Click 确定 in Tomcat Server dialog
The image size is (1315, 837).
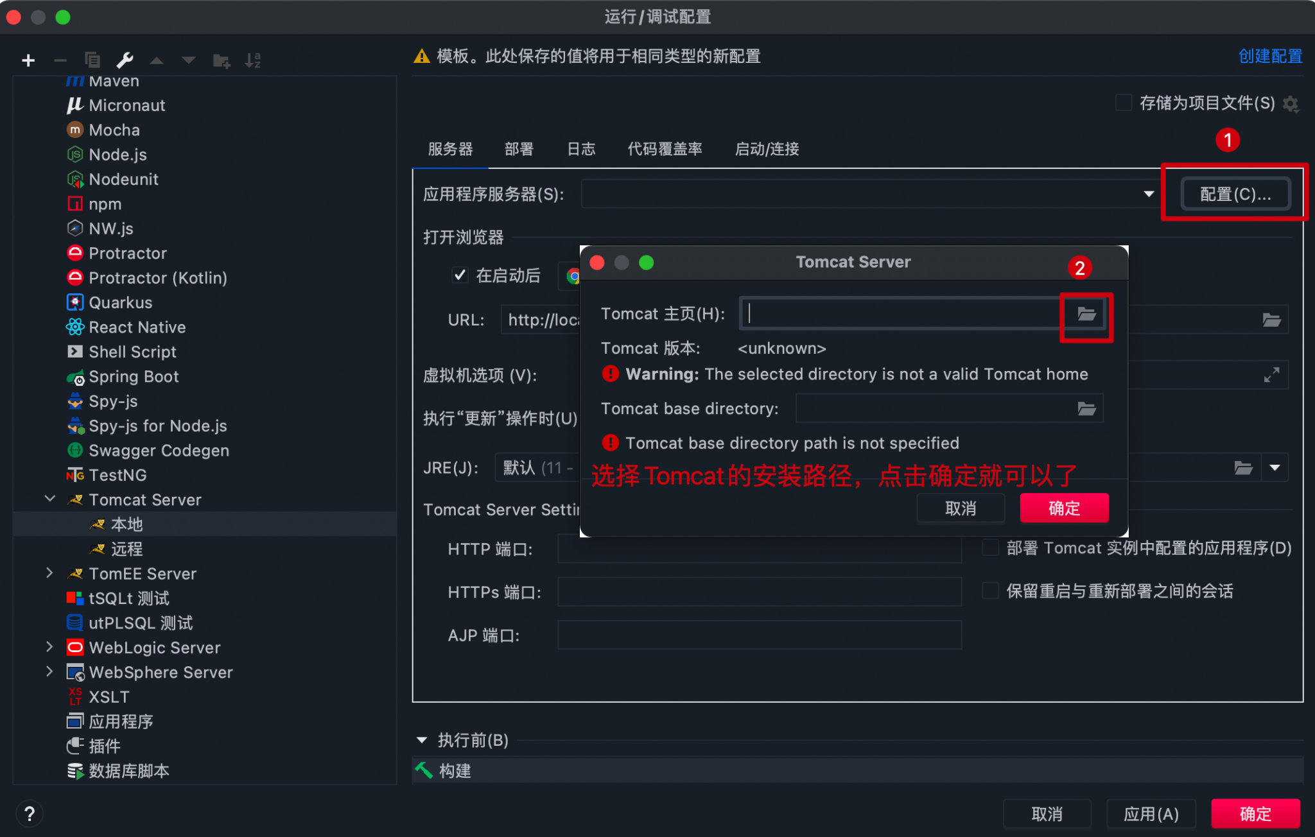click(x=1064, y=508)
